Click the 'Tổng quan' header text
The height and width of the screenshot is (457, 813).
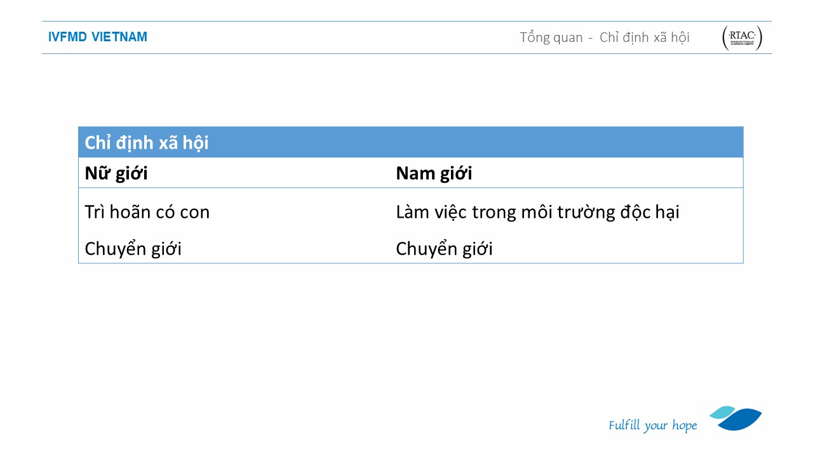coord(551,37)
